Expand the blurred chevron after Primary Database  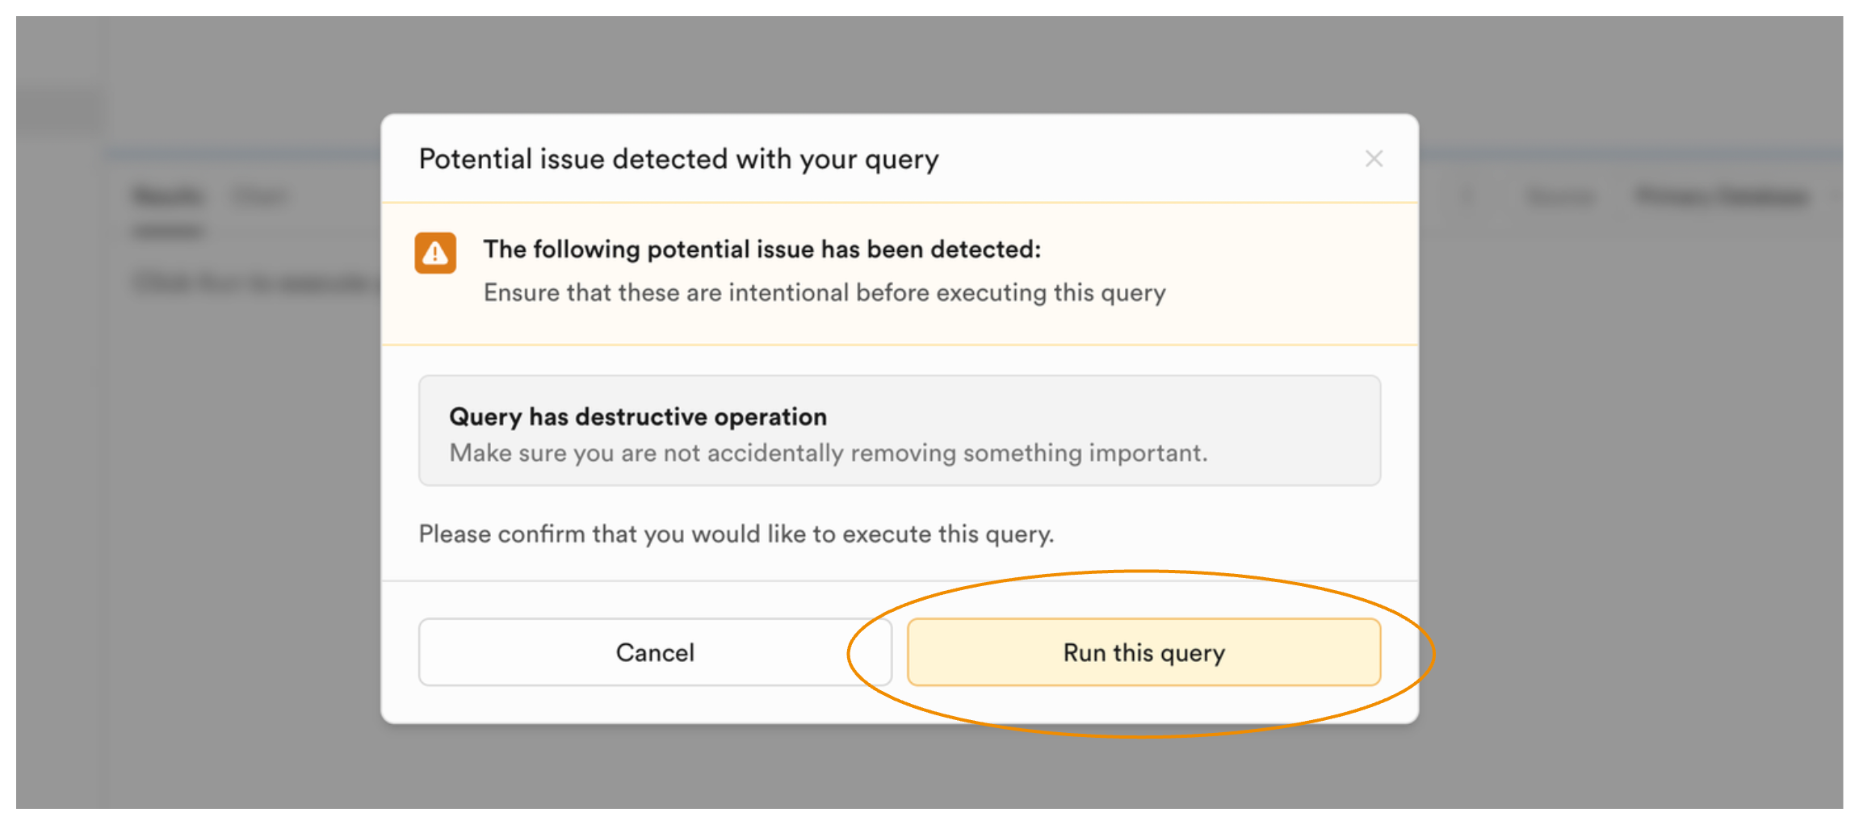pyautogui.click(x=1835, y=196)
